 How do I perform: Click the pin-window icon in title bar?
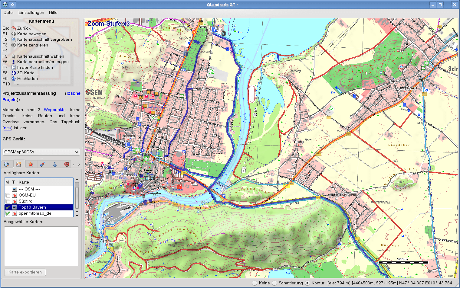12,5
